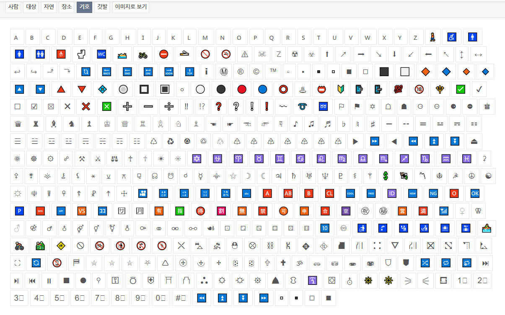This screenshot has height=315, width=505.
Task: Select the ballot box with X ☒
Action: pyautogui.click(x=51, y=106)
